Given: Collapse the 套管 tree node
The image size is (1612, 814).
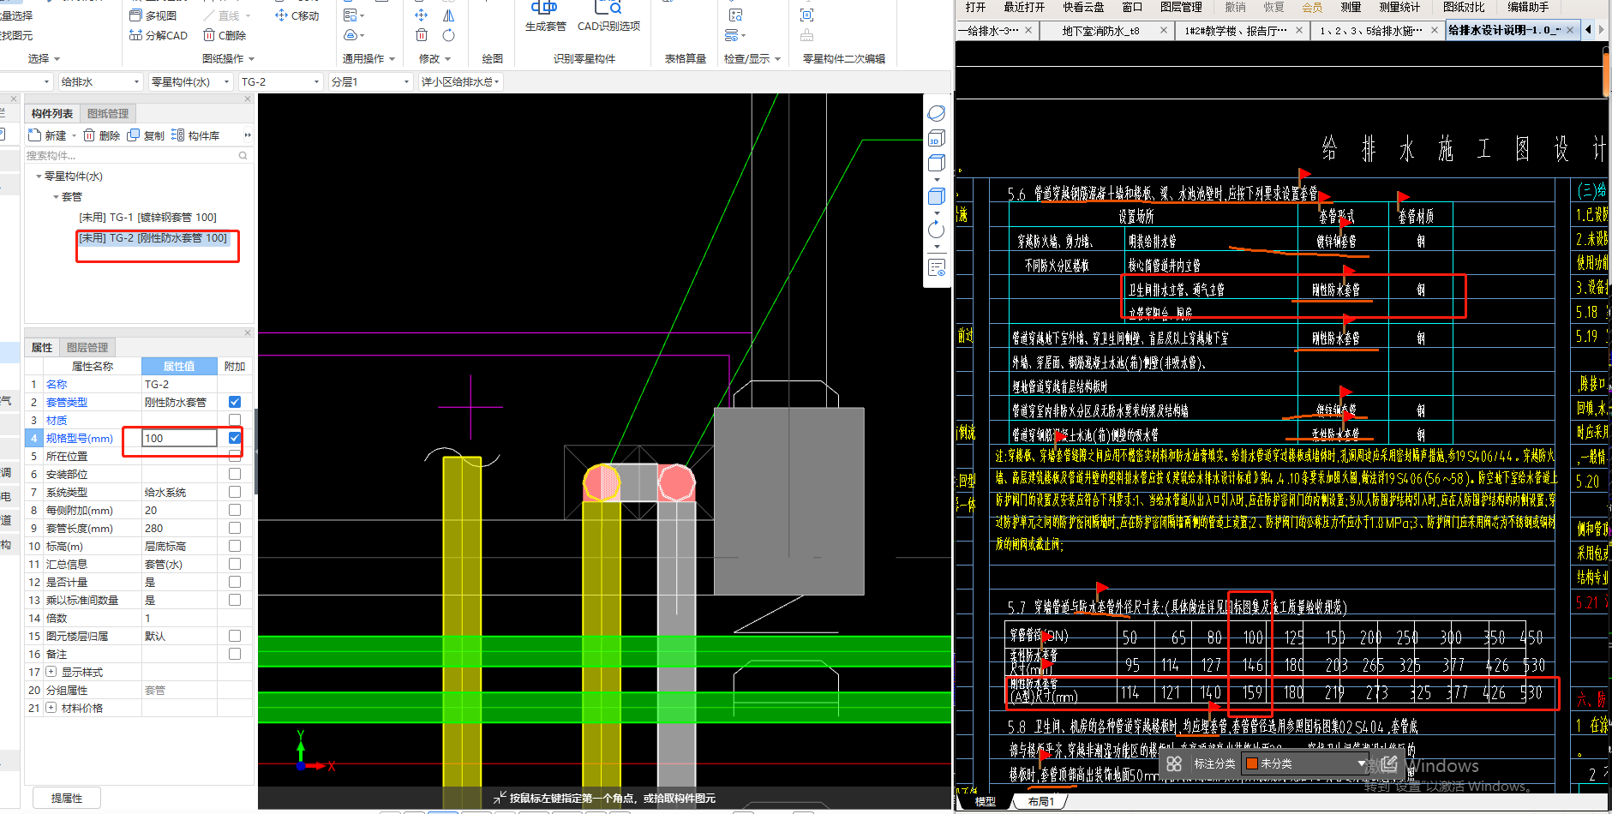Looking at the screenshot, I should click(56, 197).
